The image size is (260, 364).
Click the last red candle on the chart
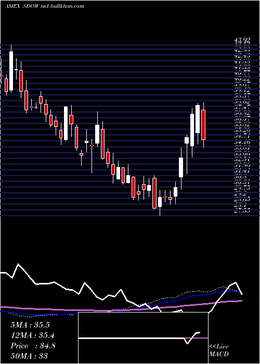203,125
